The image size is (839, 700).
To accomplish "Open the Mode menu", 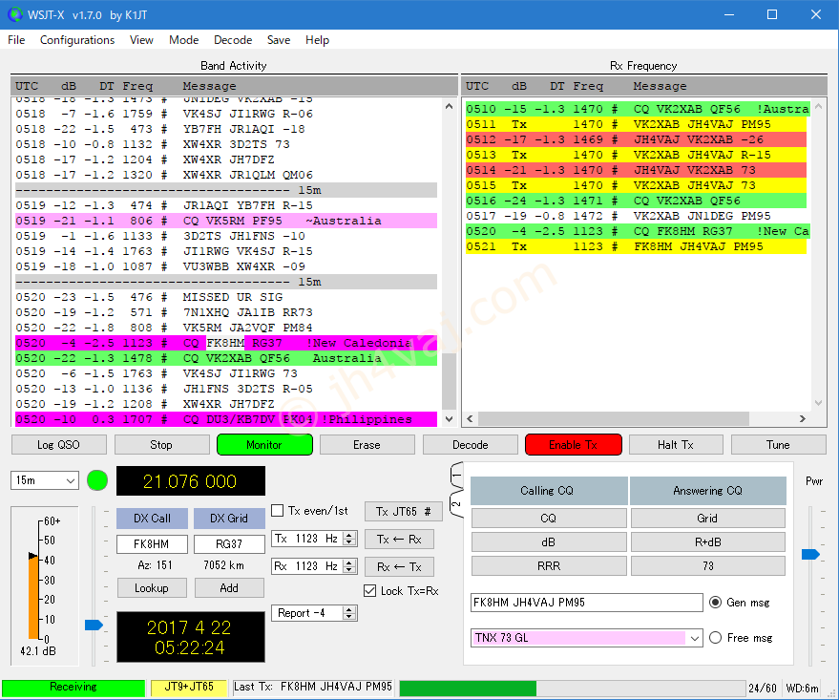I will pyautogui.click(x=183, y=40).
